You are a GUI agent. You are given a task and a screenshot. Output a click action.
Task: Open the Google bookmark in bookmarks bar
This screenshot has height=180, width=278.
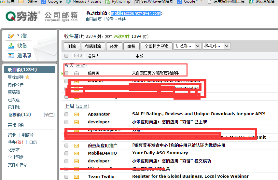tap(51, 2)
